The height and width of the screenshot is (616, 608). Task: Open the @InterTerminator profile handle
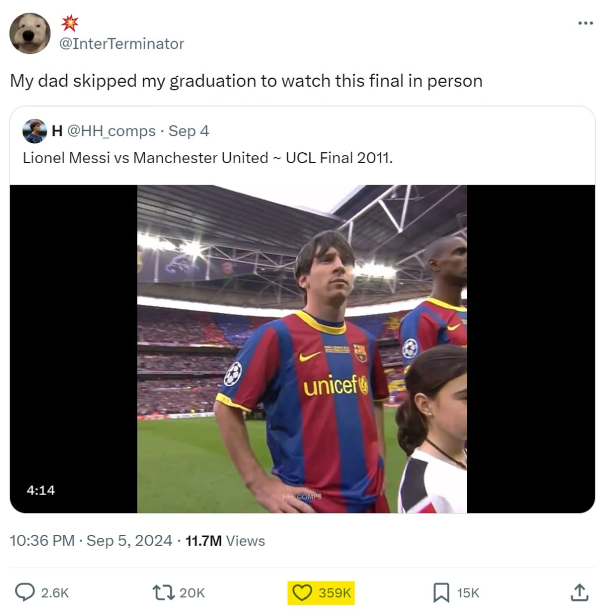[x=122, y=44]
